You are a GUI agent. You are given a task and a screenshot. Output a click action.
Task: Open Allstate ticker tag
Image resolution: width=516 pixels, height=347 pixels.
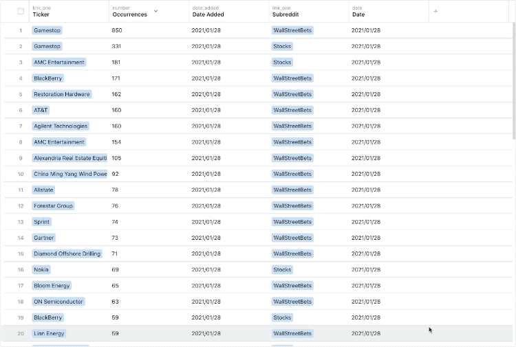(43, 190)
